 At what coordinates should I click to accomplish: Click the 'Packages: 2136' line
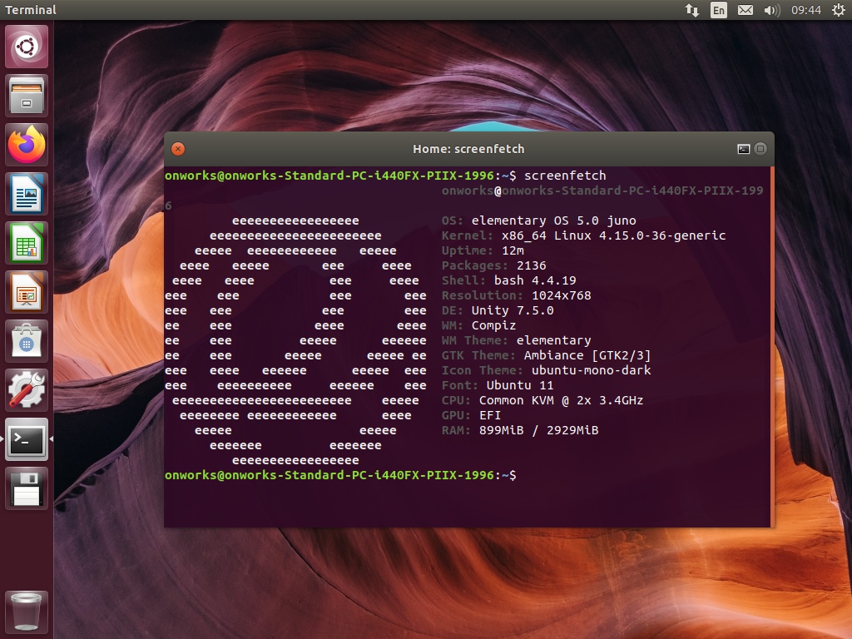(x=494, y=265)
